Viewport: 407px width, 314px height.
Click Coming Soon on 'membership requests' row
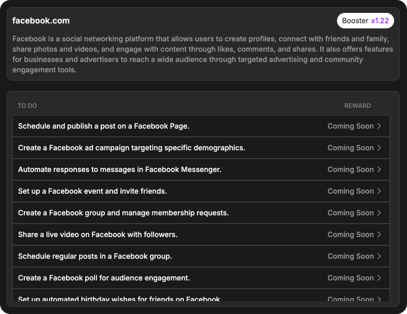pyautogui.click(x=350, y=213)
